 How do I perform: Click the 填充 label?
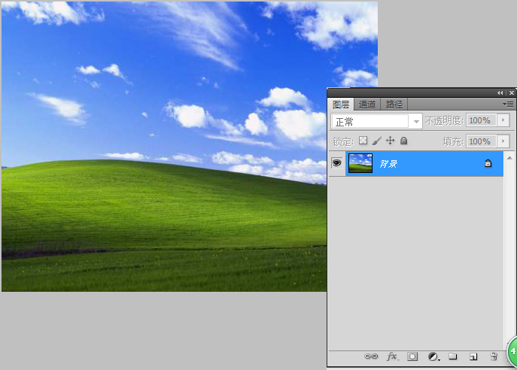tap(453, 141)
